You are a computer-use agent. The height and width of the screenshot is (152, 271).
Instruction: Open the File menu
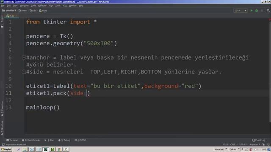3,5
